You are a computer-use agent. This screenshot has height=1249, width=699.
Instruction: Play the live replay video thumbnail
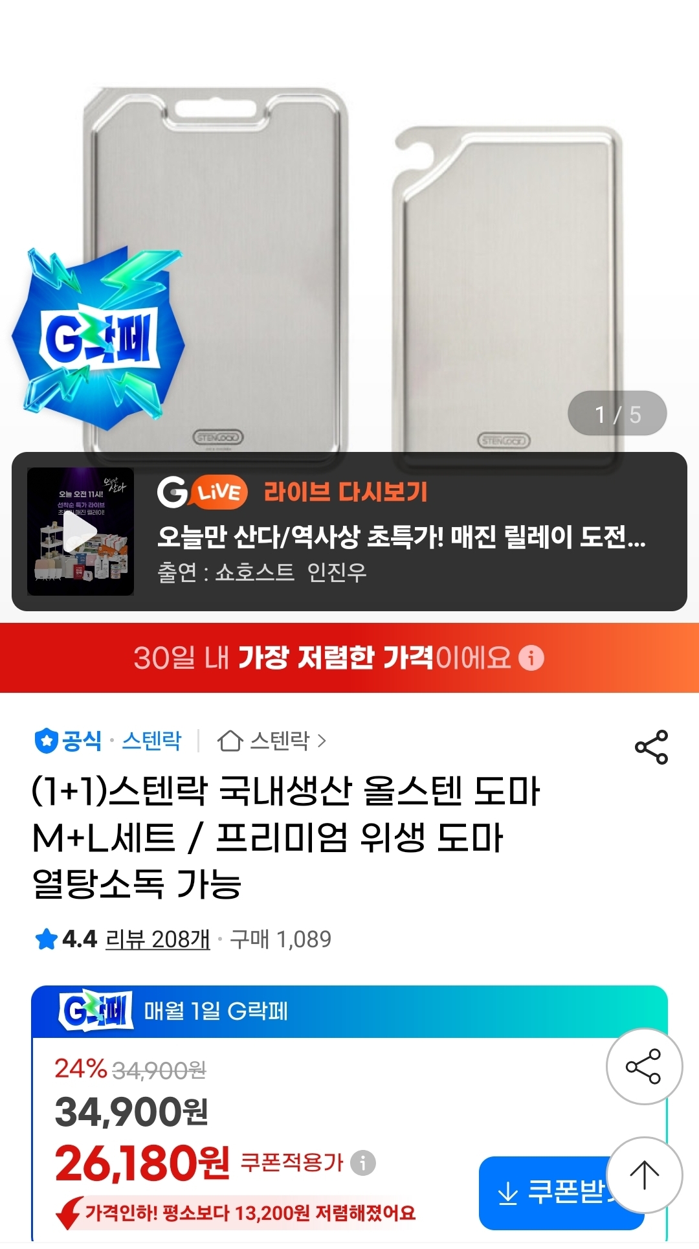pyautogui.click(x=80, y=532)
